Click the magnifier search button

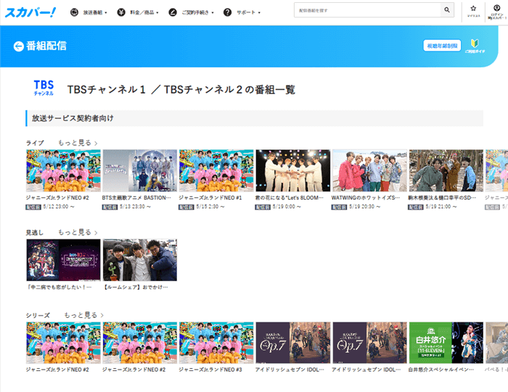tap(447, 10)
